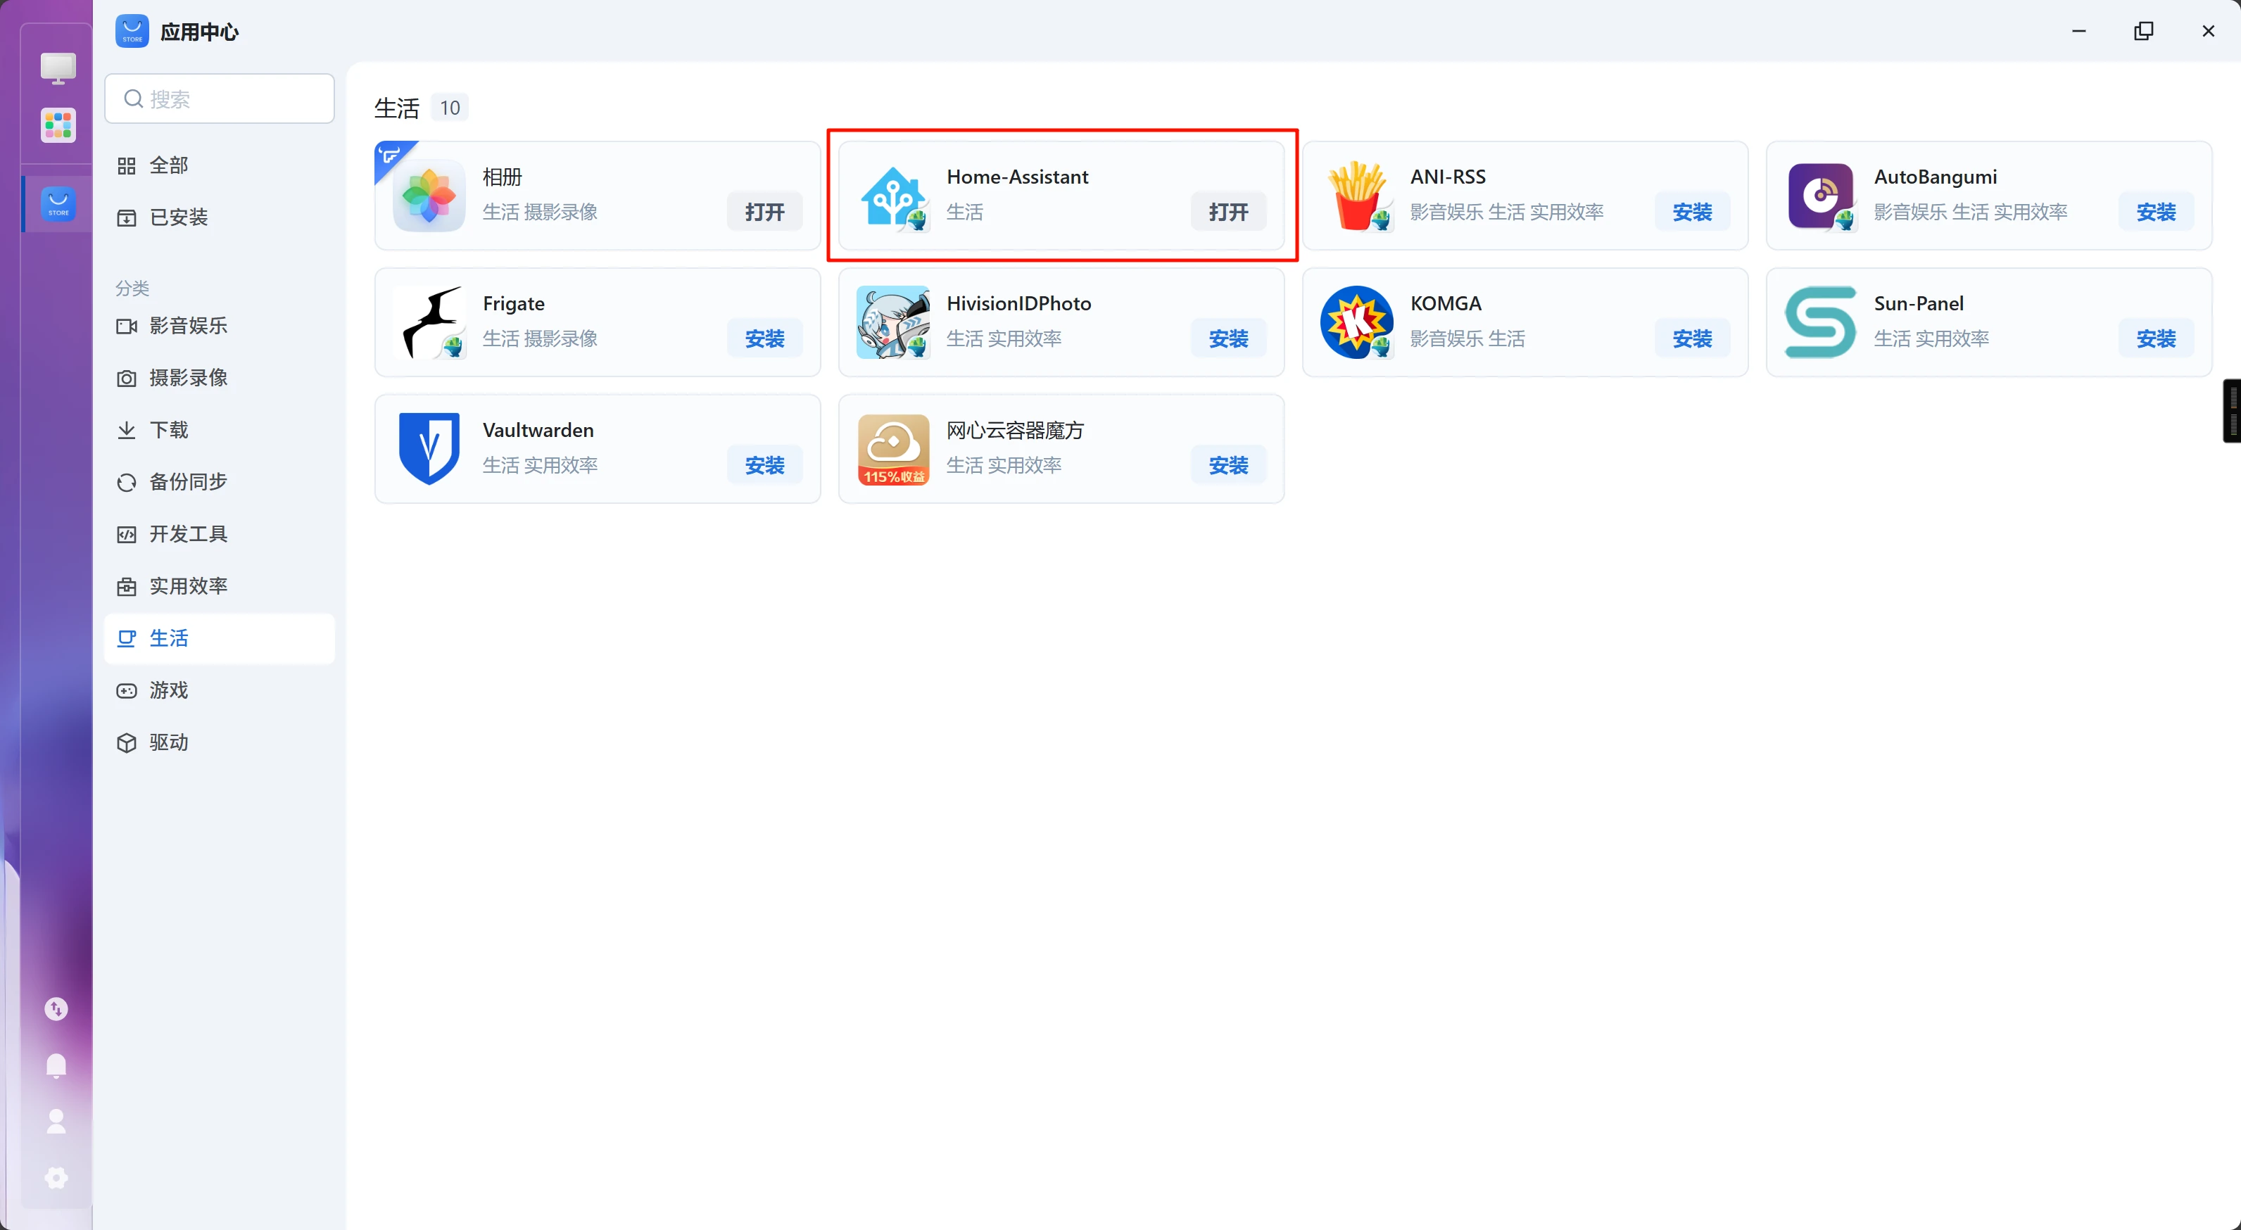Select the 已安装 category
The width and height of the screenshot is (2241, 1230).
[219, 217]
